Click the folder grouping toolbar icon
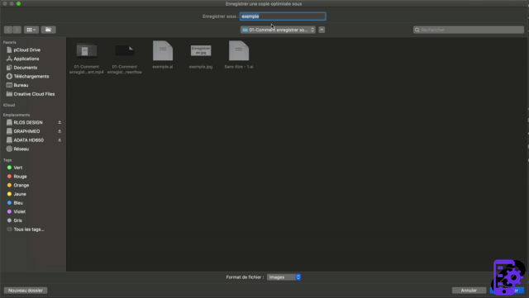The height and width of the screenshot is (298, 529). pos(48,30)
